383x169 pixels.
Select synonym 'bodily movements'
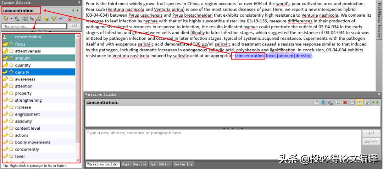click(39, 142)
